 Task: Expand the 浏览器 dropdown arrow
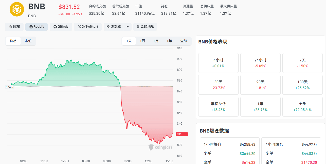click(128, 27)
